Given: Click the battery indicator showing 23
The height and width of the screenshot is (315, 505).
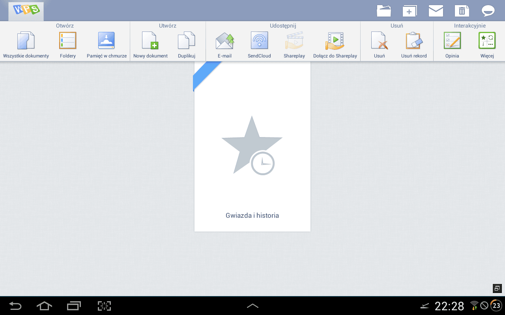Looking at the screenshot, I should [496, 306].
